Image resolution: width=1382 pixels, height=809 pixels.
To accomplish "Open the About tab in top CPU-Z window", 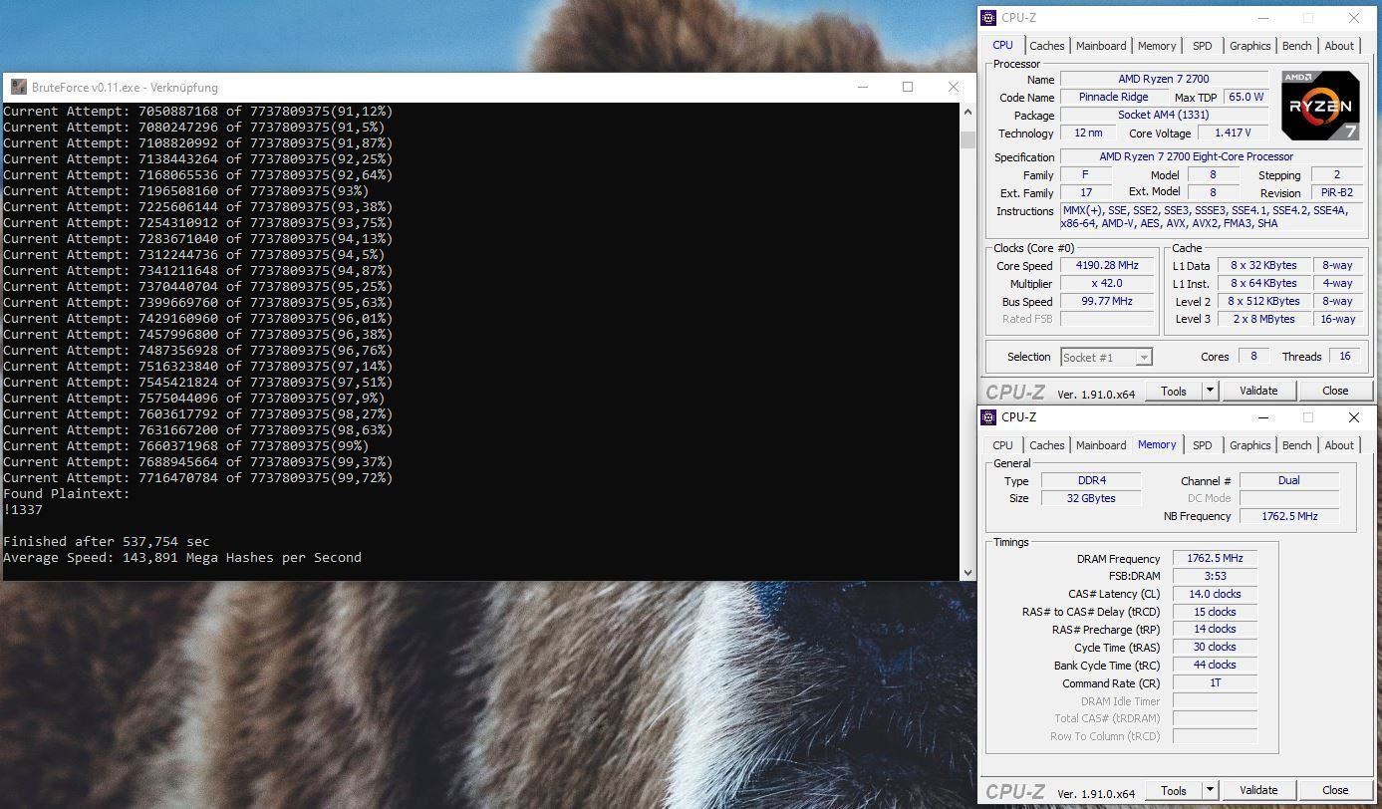I will point(1339,46).
